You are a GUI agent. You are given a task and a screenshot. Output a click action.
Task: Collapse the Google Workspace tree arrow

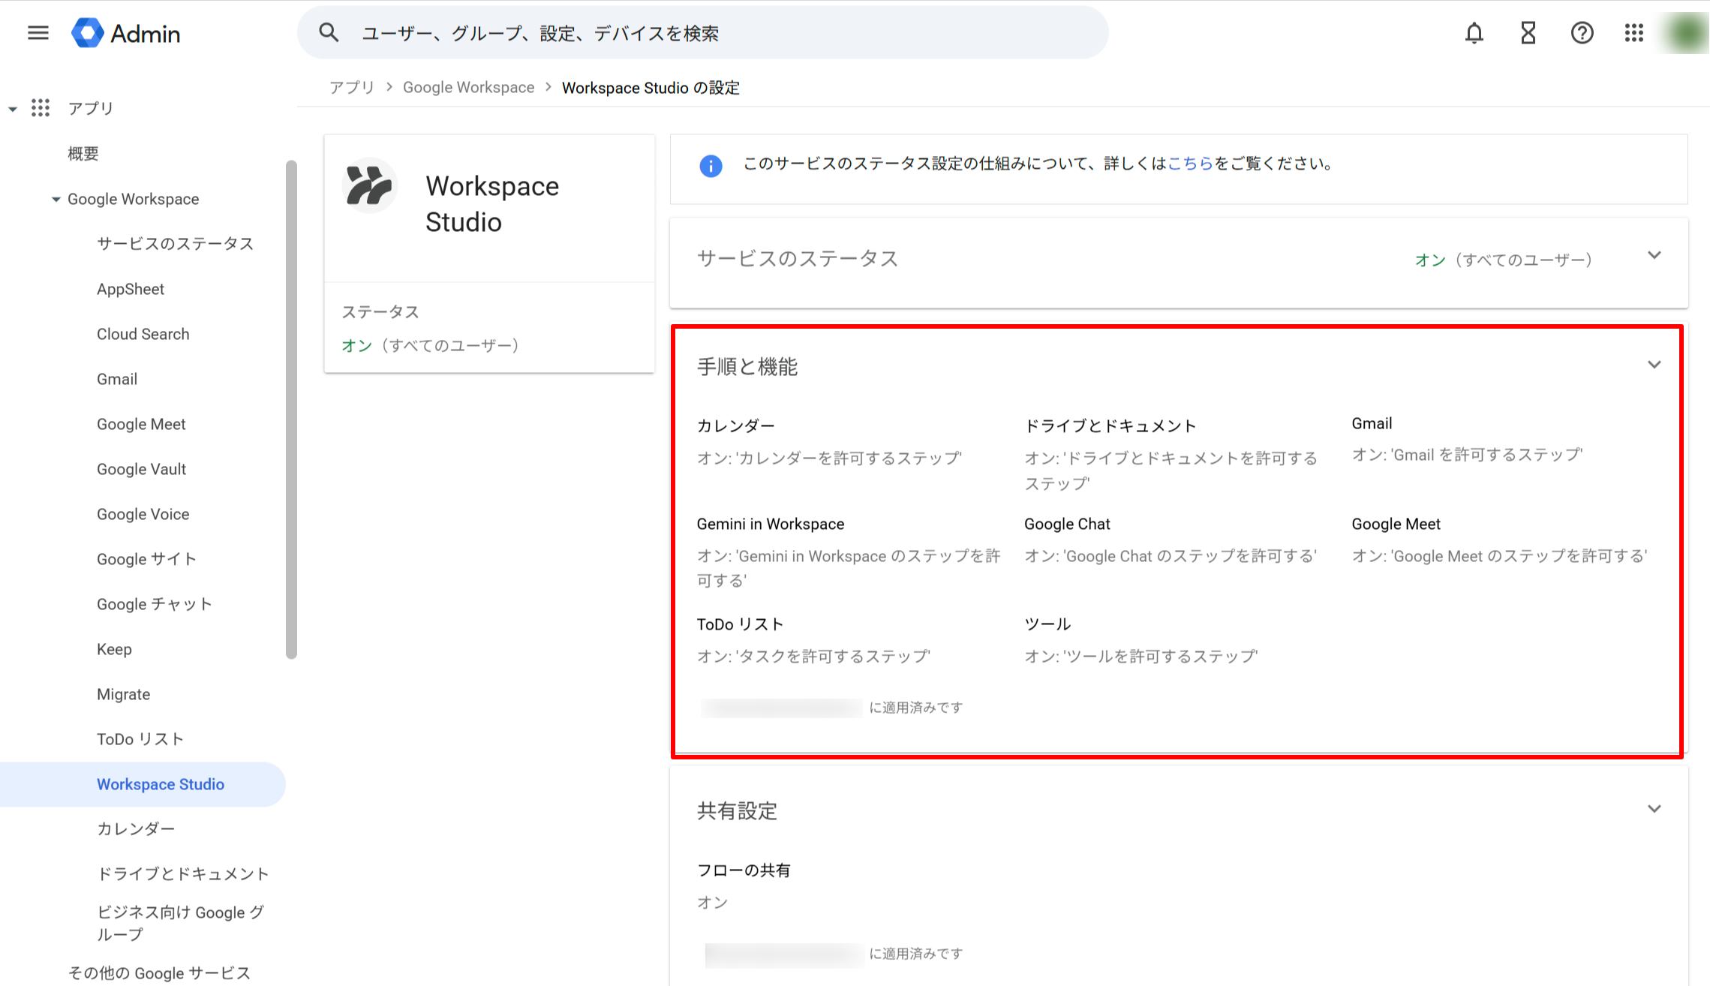click(x=56, y=200)
